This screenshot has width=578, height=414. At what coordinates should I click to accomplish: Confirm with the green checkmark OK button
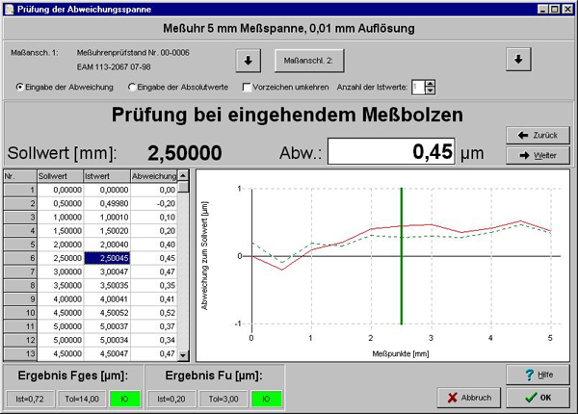tap(538, 398)
